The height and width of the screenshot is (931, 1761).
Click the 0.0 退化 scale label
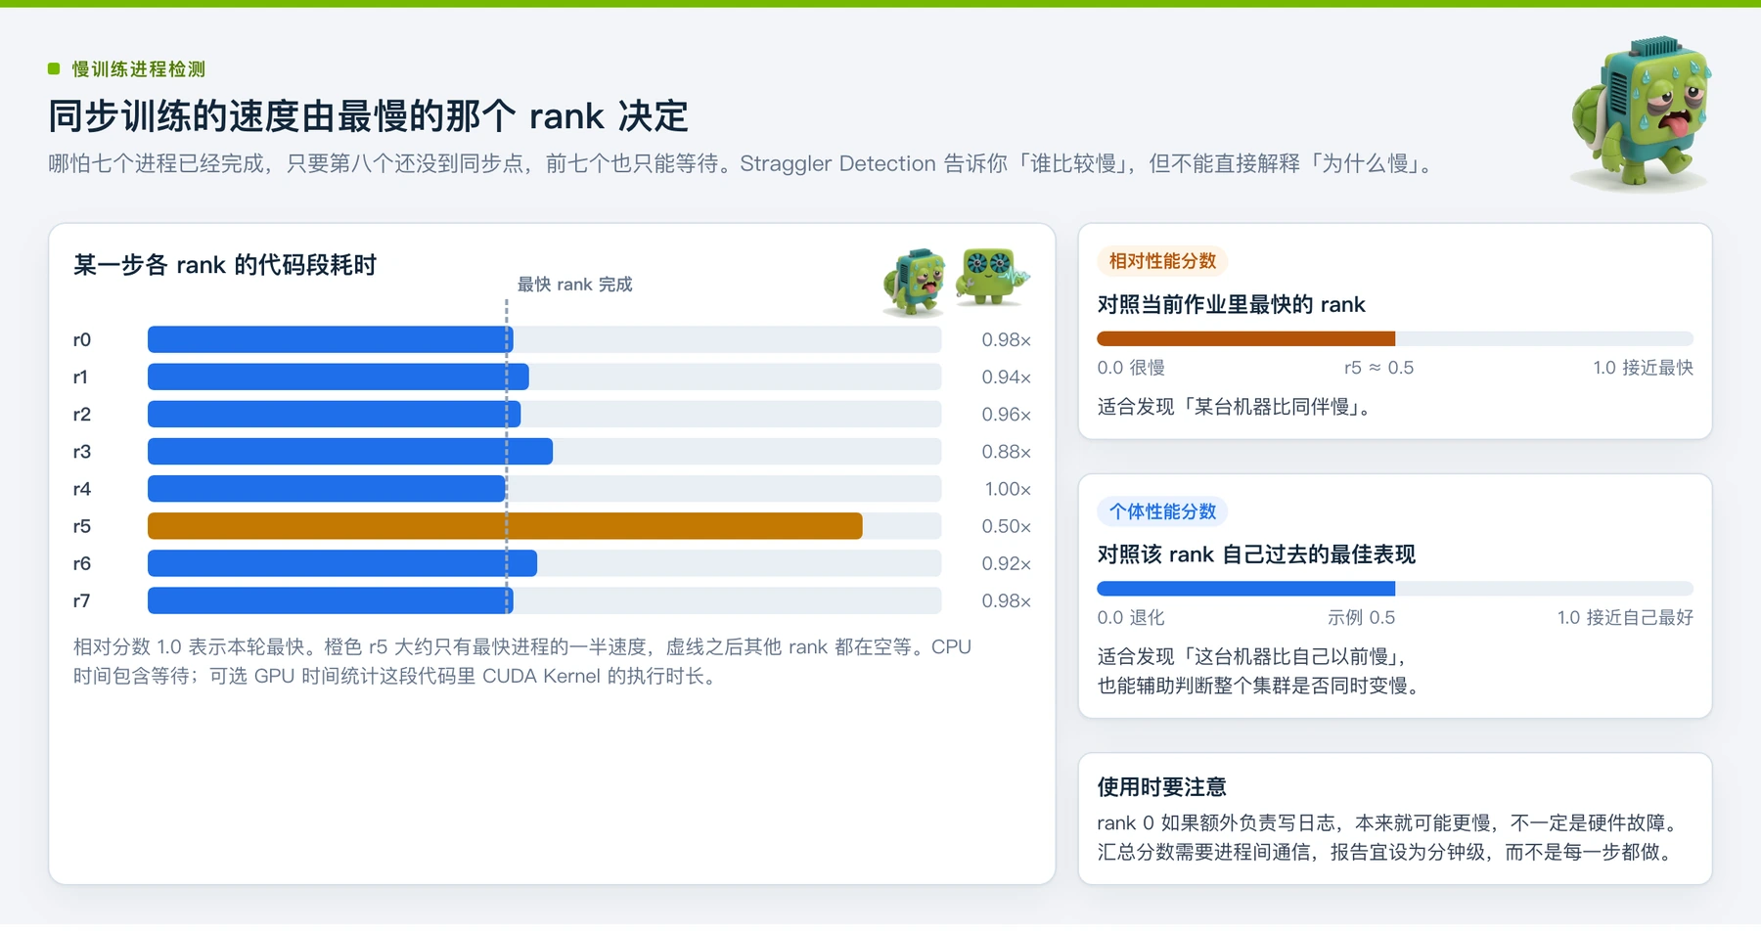1131,618
